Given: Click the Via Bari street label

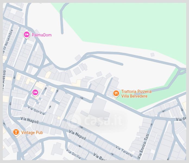Looking at the screenshot, I should 99,156.
